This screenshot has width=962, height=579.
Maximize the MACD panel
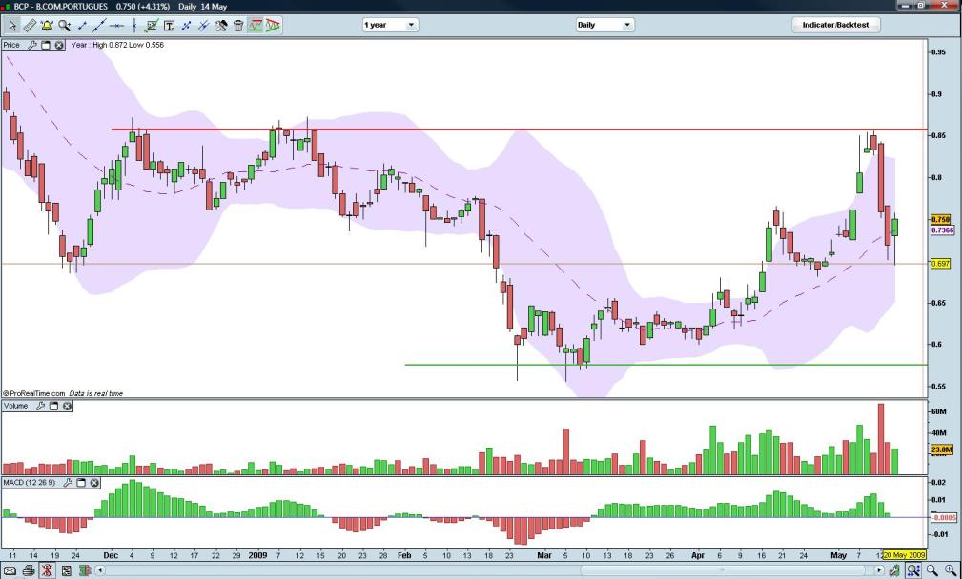click(81, 483)
